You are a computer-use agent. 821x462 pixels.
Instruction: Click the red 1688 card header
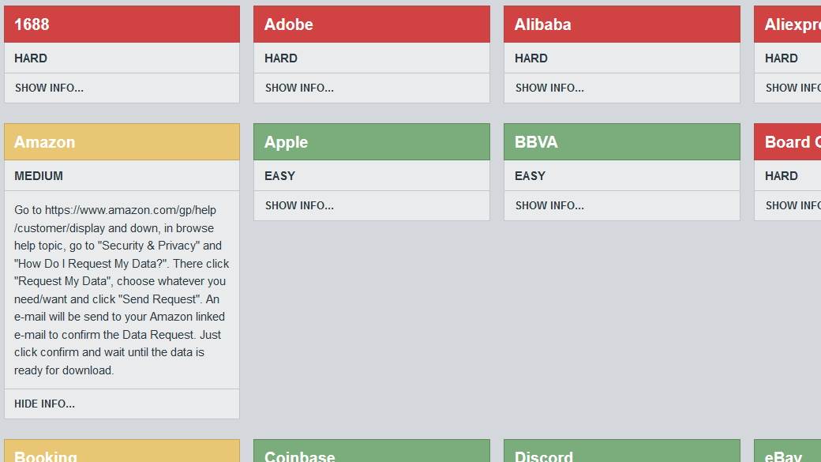[122, 24]
